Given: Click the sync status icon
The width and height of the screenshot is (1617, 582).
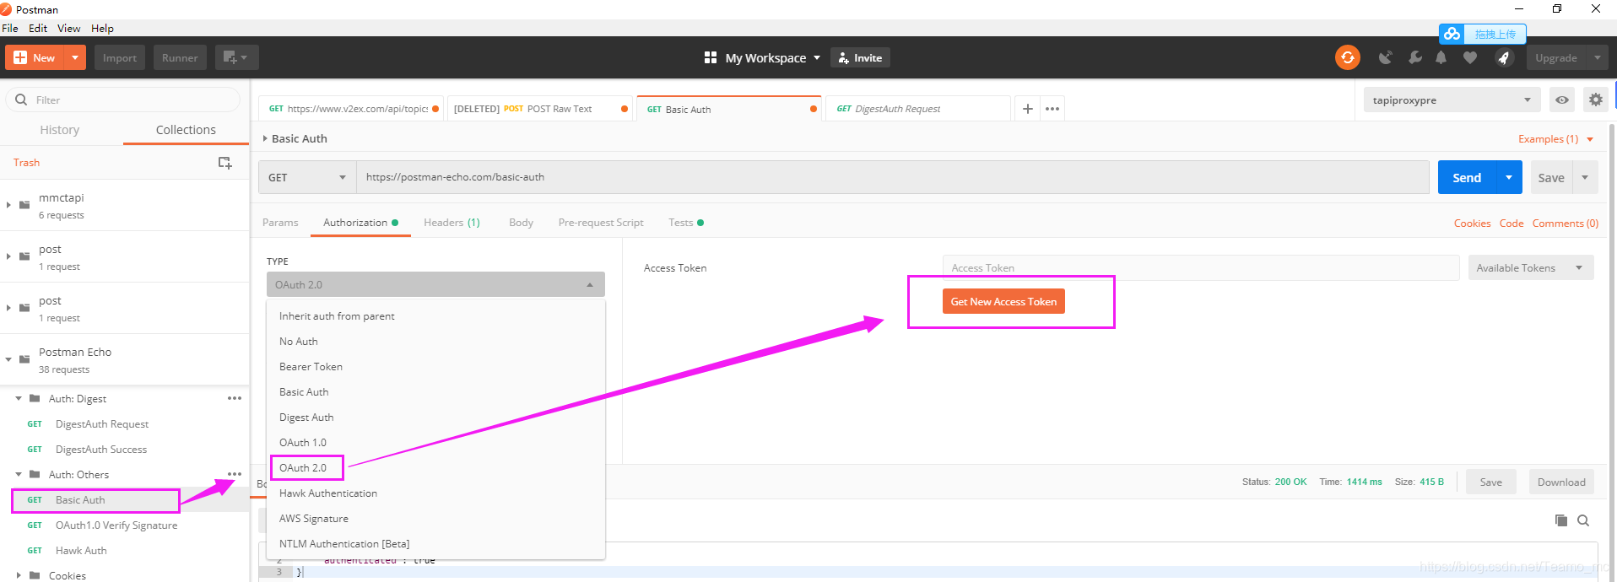Looking at the screenshot, I should tap(1348, 57).
